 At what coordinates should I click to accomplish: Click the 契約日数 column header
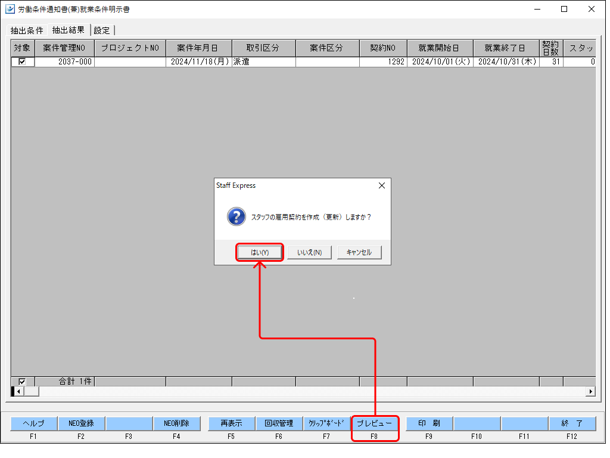click(x=551, y=48)
